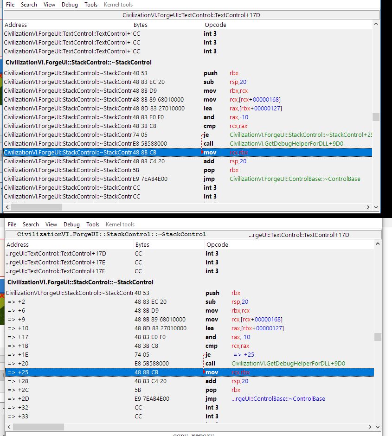The height and width of the screenshot is (436, 392).
Task: Open File menu in lower disassembler window
Action: pos(12,224)
